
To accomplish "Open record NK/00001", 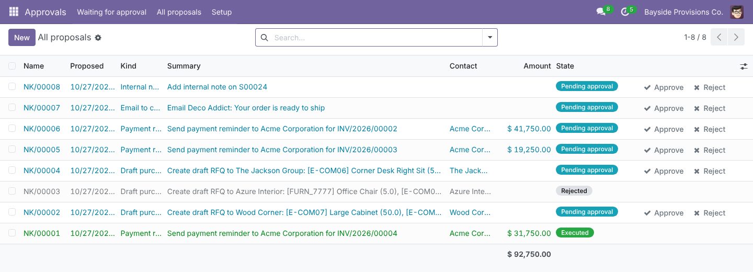I will coord(42,233).
